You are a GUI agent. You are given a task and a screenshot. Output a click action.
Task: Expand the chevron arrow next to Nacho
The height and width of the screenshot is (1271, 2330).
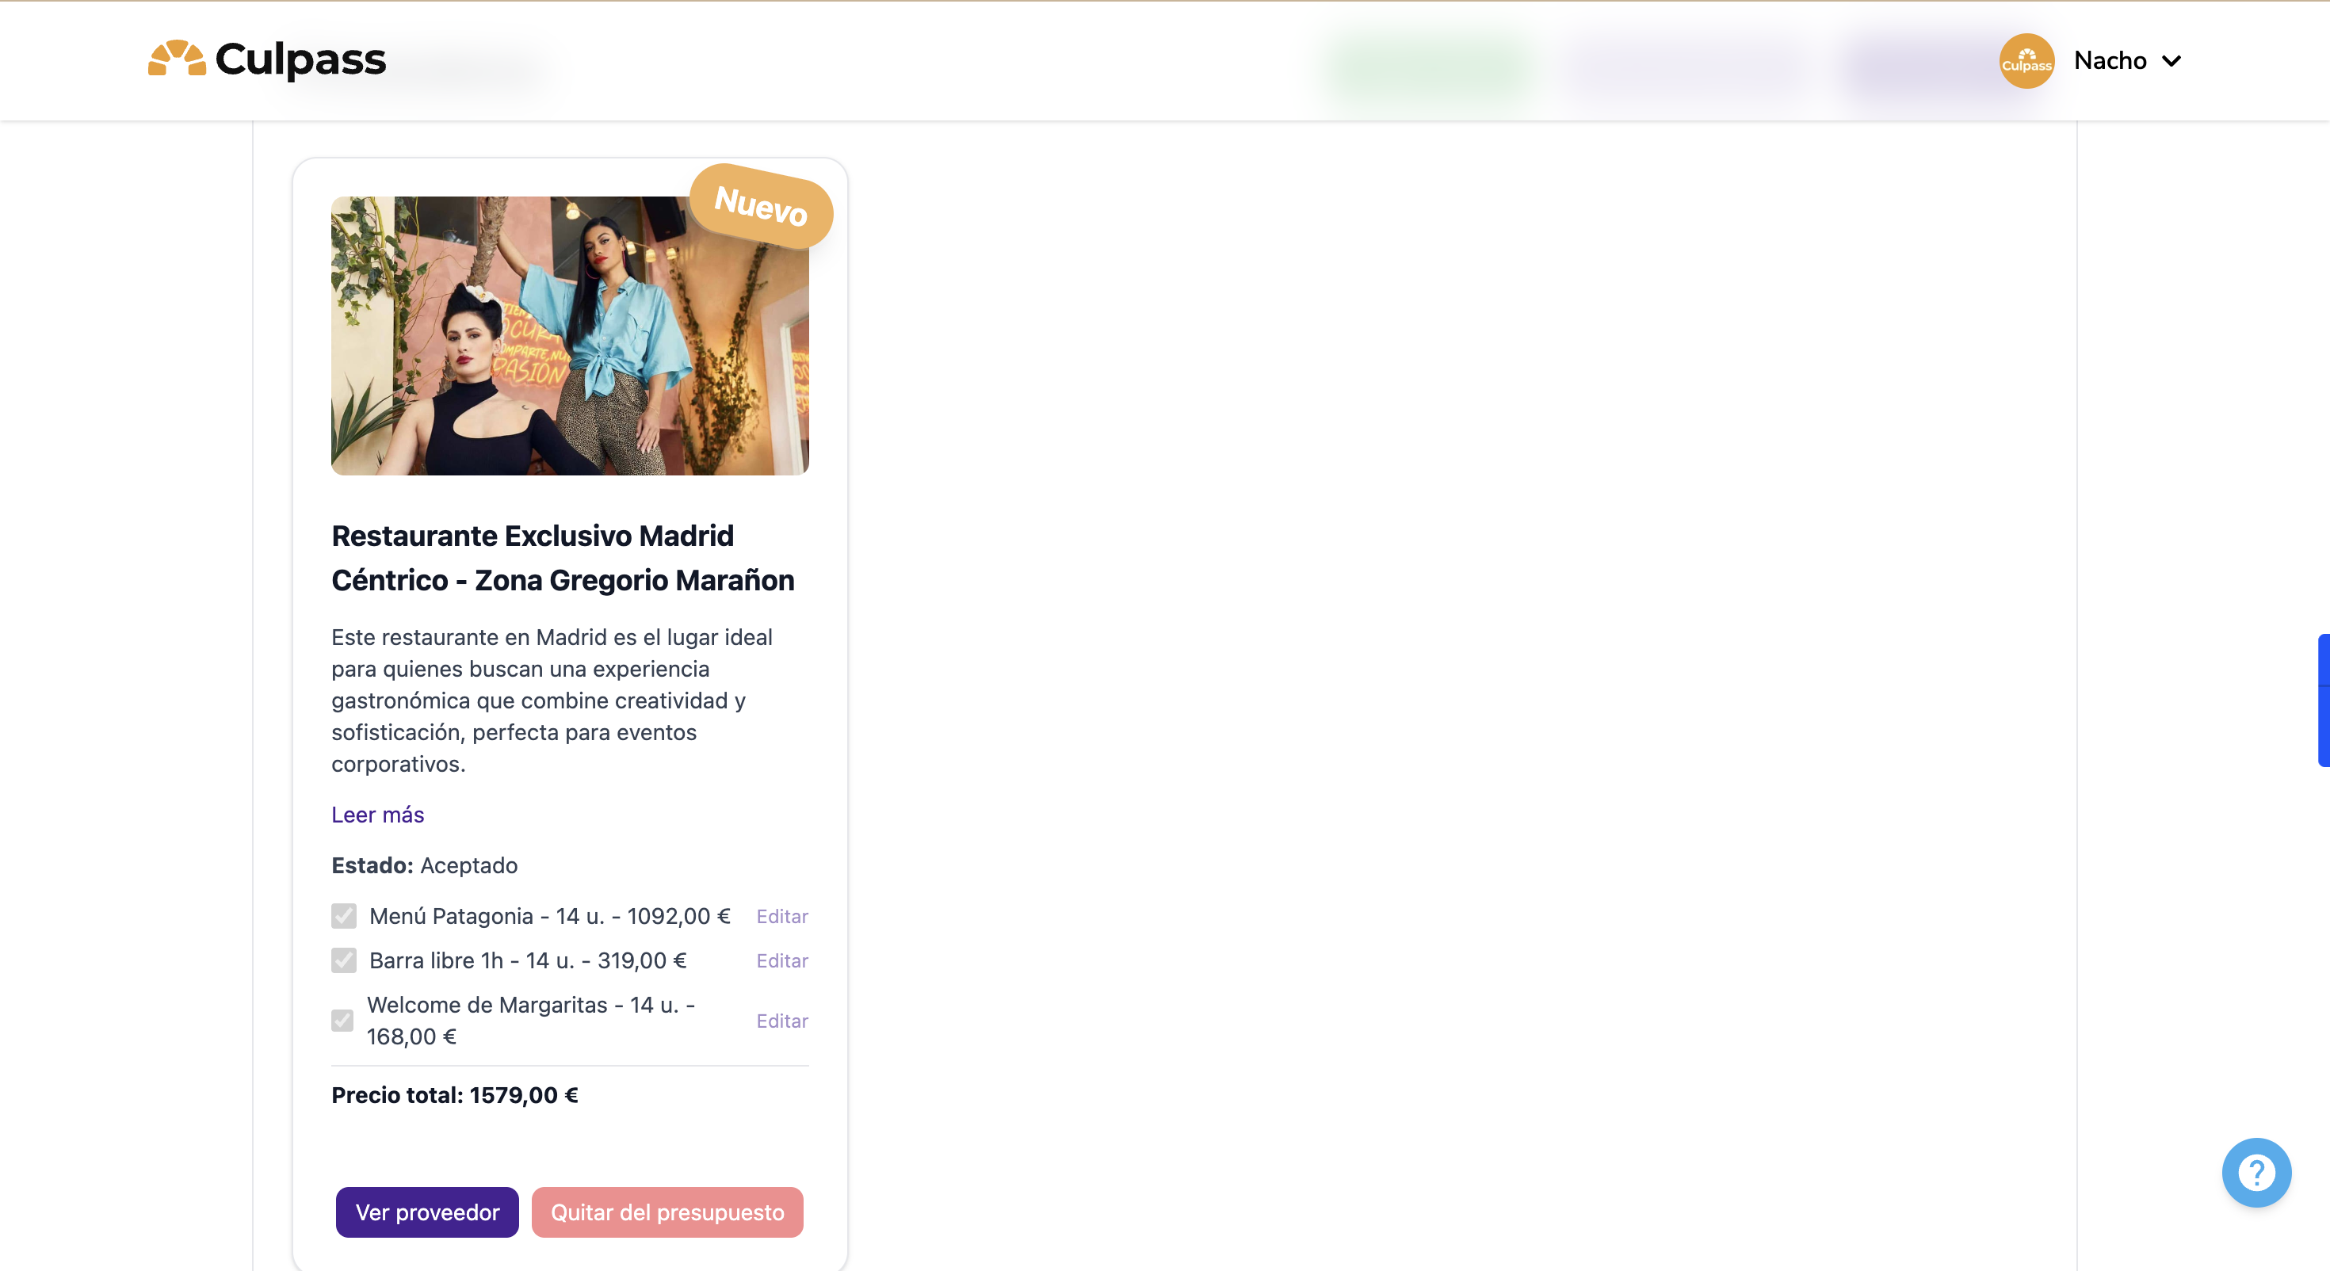[x=2171, y=60]
